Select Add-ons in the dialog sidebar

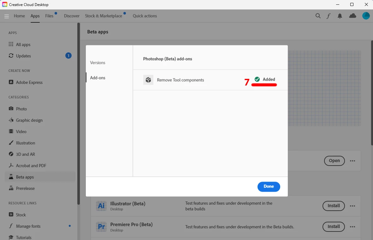[98, 78]
